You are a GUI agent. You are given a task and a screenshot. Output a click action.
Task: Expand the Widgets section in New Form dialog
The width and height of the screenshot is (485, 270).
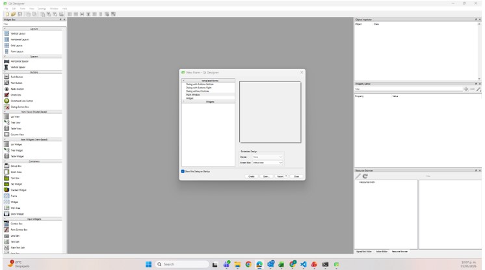[x=183, y=101]
